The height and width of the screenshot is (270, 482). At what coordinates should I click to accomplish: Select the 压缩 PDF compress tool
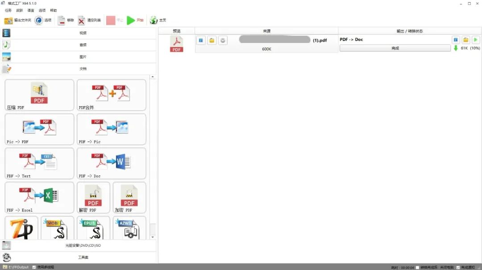click(x=39, y=95)
